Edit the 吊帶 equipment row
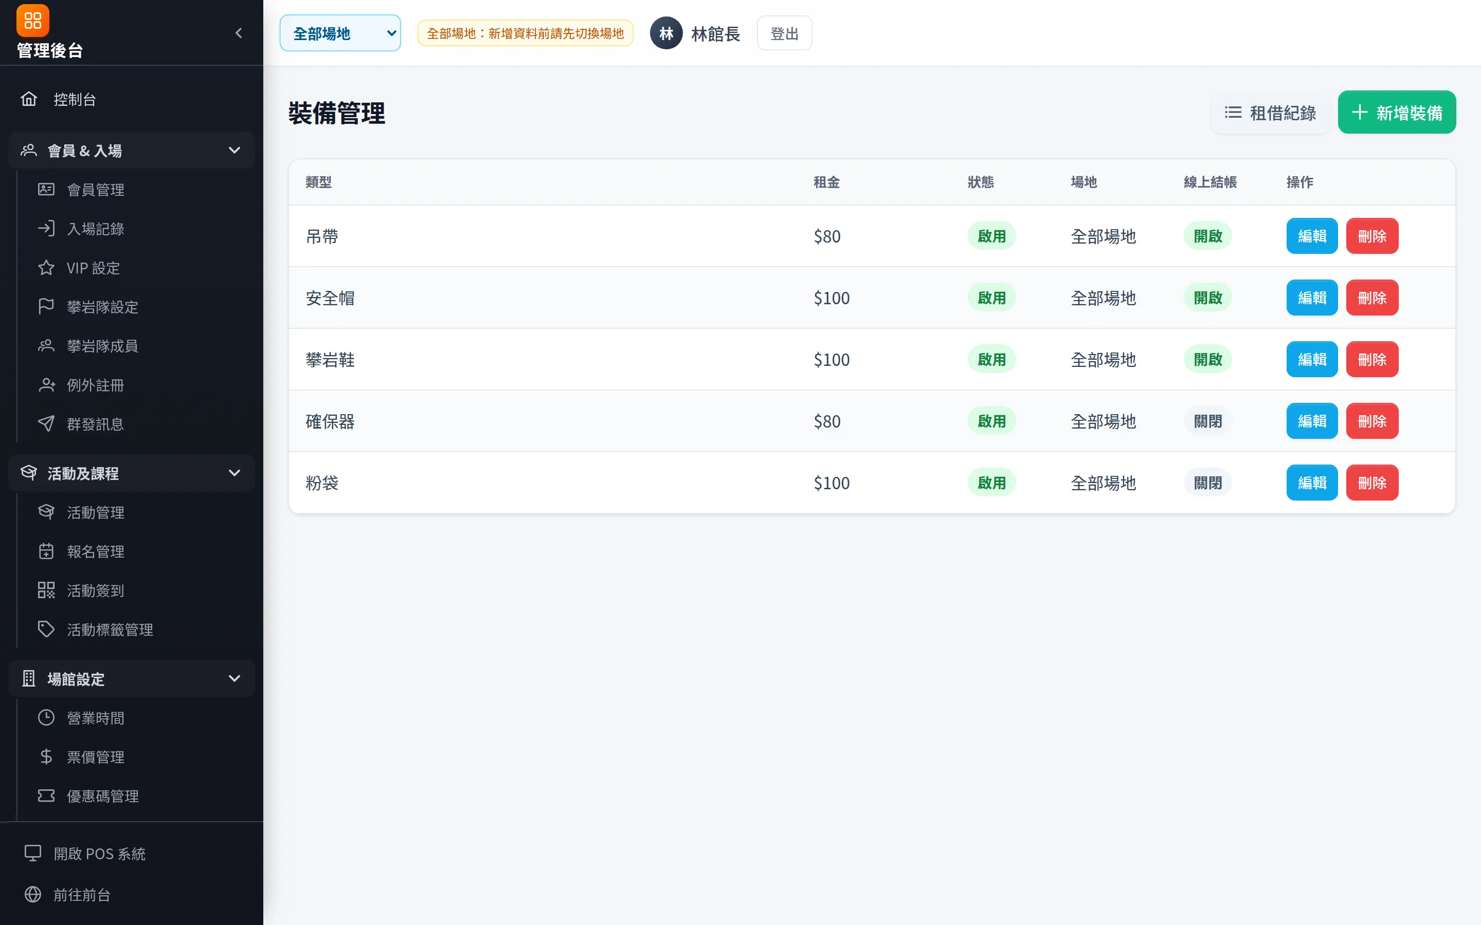The height and width of the screenshot is (925, 1481). point(1311,236)
